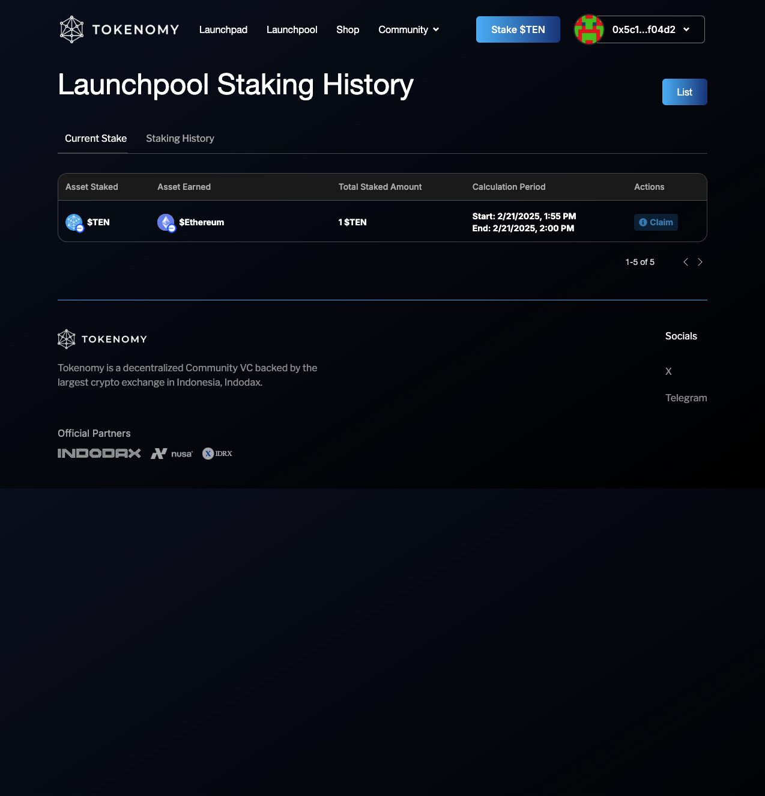Click the $TEN token icon
Viewport: 765px width, 796px height.
[x=74, y=222]
